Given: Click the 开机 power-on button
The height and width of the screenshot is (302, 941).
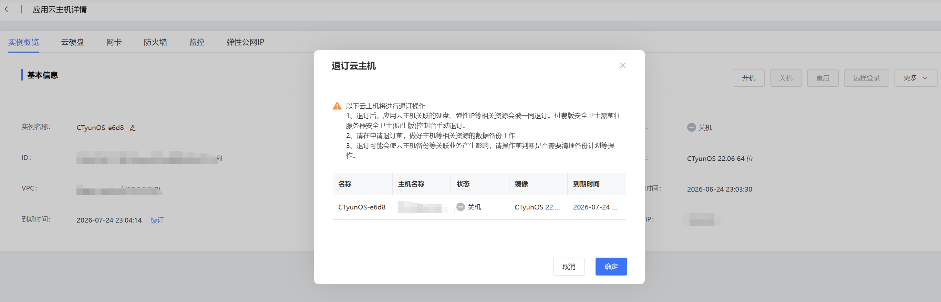Looking at the screenshot, I should point(748,78).
